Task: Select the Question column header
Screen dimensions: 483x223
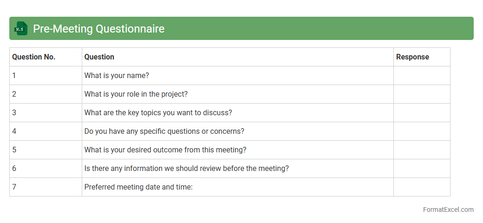Action: coord(99,57)
